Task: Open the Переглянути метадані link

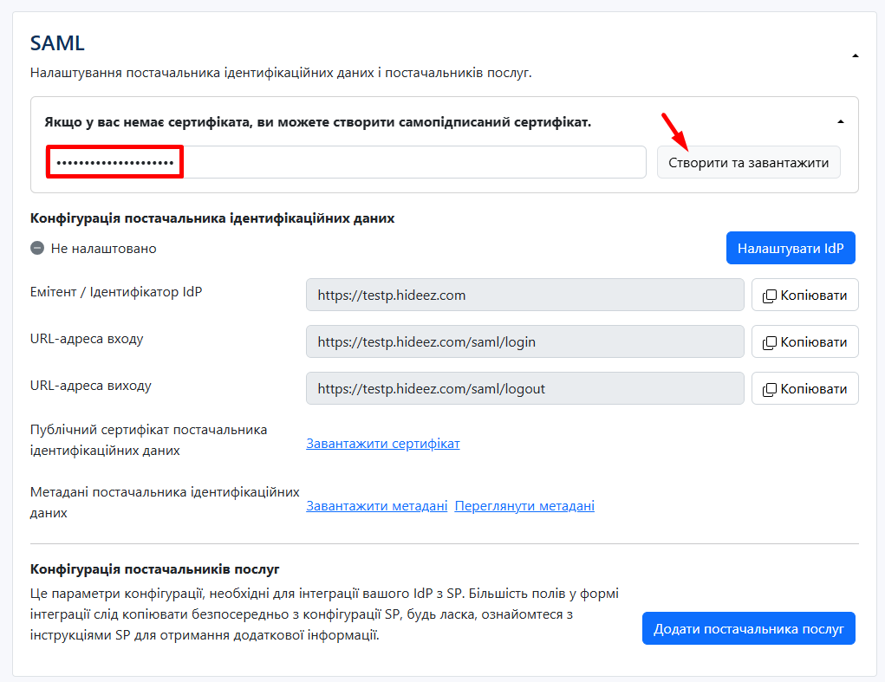Action: [x=524, y=506]
